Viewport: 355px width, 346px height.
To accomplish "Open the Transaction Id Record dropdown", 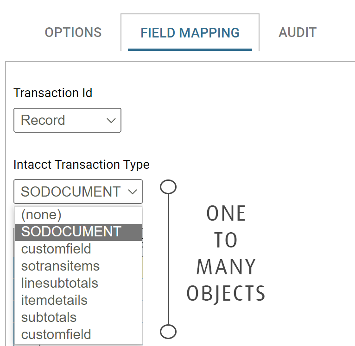I will [68, 120].
